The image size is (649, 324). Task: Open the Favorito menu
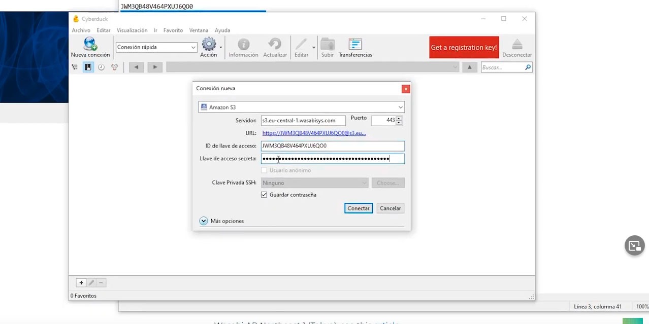(173, 30)
